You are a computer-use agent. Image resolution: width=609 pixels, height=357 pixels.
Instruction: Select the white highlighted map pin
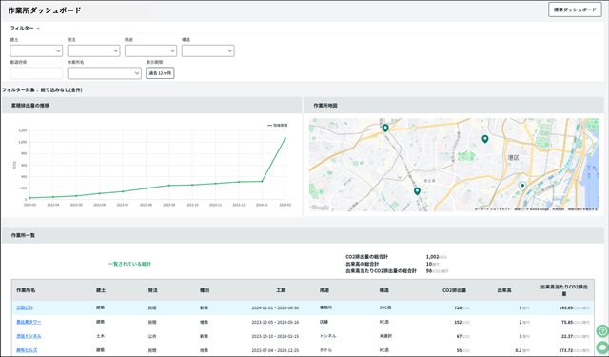coord(522,186)
